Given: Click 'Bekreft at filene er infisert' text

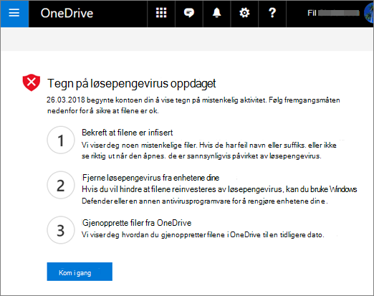Looking at the screenshot, I should pyautogui.click(x=128, y=133).
